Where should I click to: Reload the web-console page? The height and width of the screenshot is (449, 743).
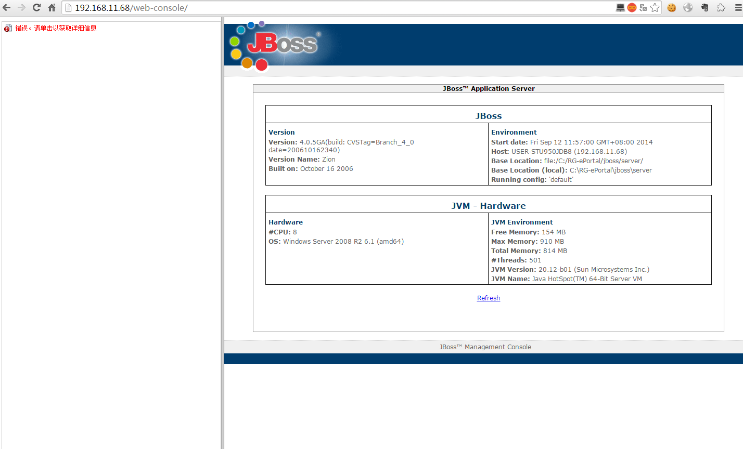(x=36, y=8)
